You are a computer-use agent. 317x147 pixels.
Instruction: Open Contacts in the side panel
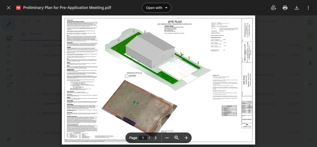pyautogui.click(x=310, y=63)
